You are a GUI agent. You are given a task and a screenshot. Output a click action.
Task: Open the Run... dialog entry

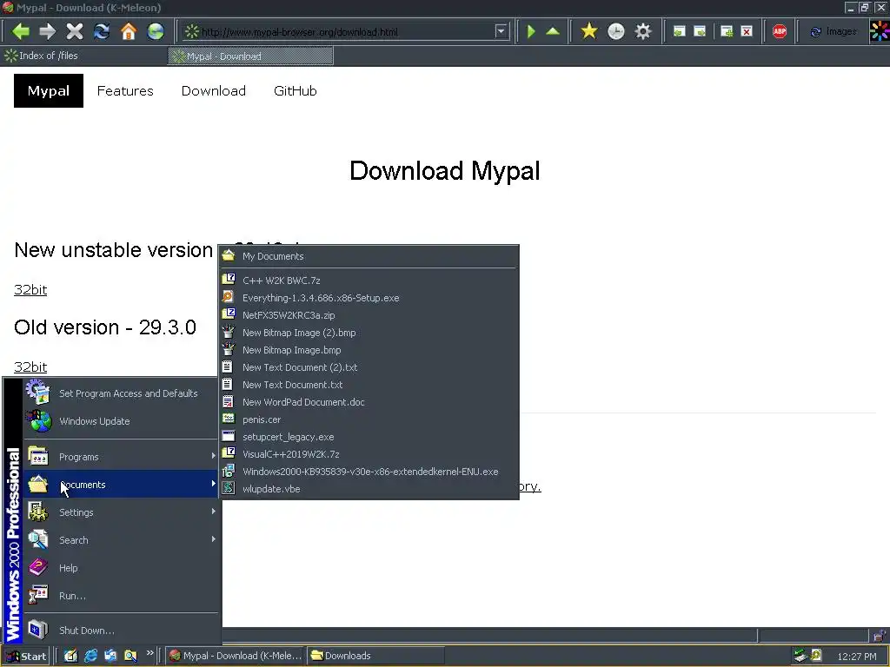121,596
